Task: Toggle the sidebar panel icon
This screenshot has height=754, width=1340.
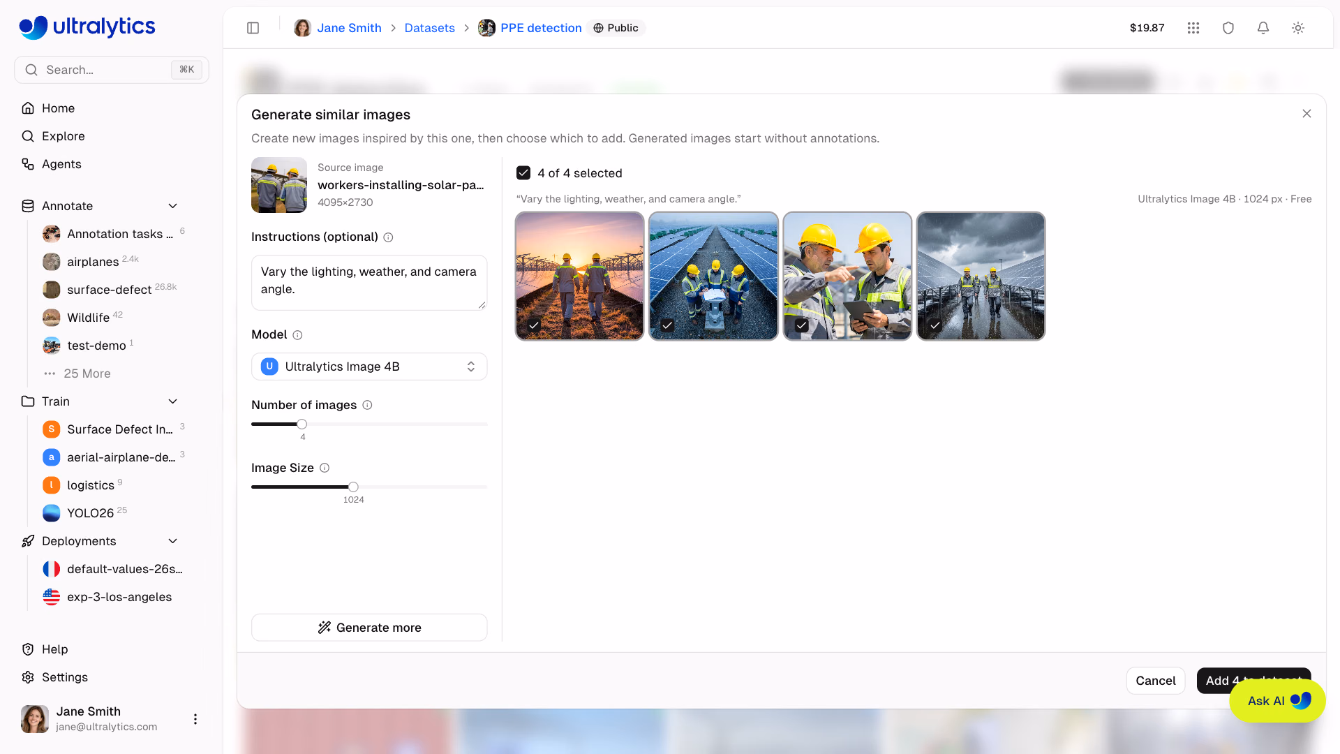Action: (253, 28)
